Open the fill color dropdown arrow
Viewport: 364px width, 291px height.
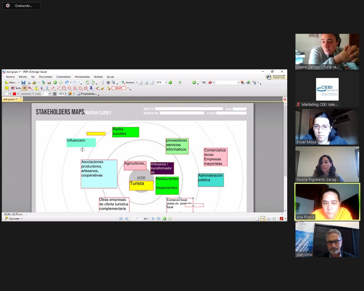(10, 94)
